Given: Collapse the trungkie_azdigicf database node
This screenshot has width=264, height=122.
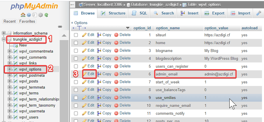Looking at the screenshot, I should point(4,39).
